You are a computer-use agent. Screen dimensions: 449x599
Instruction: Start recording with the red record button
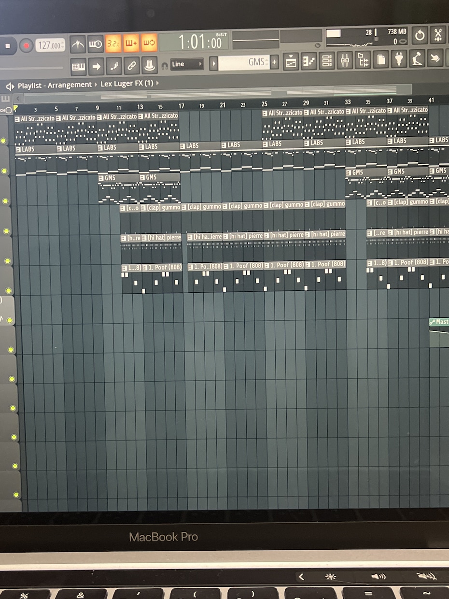pos(26,46)
